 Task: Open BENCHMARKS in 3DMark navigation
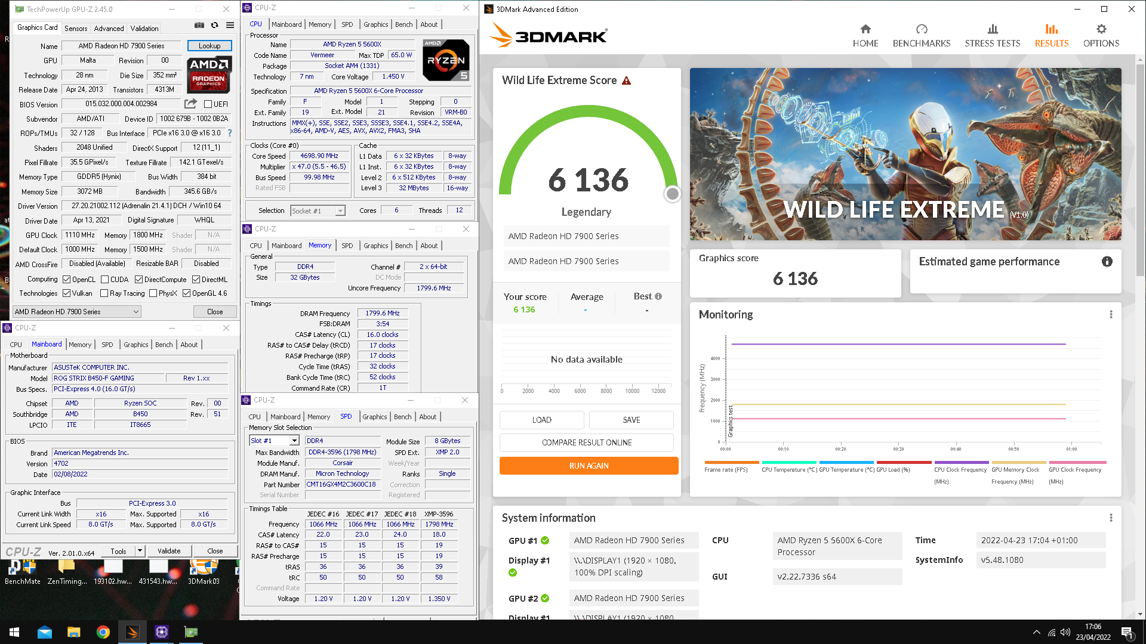pyautogui.click(x=922, y=36)
